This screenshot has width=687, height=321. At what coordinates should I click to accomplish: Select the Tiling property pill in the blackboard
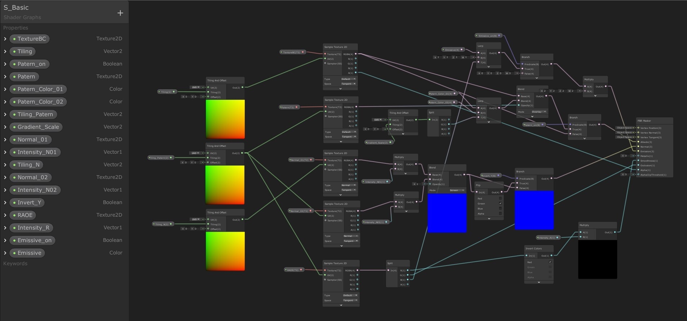click(22, 51)
